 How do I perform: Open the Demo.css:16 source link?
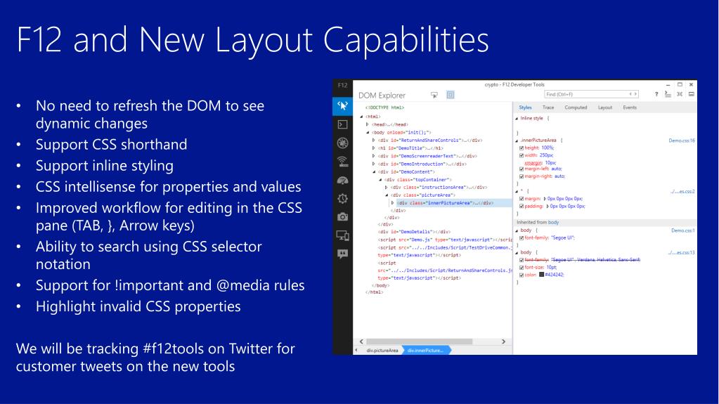click(682, 141)
